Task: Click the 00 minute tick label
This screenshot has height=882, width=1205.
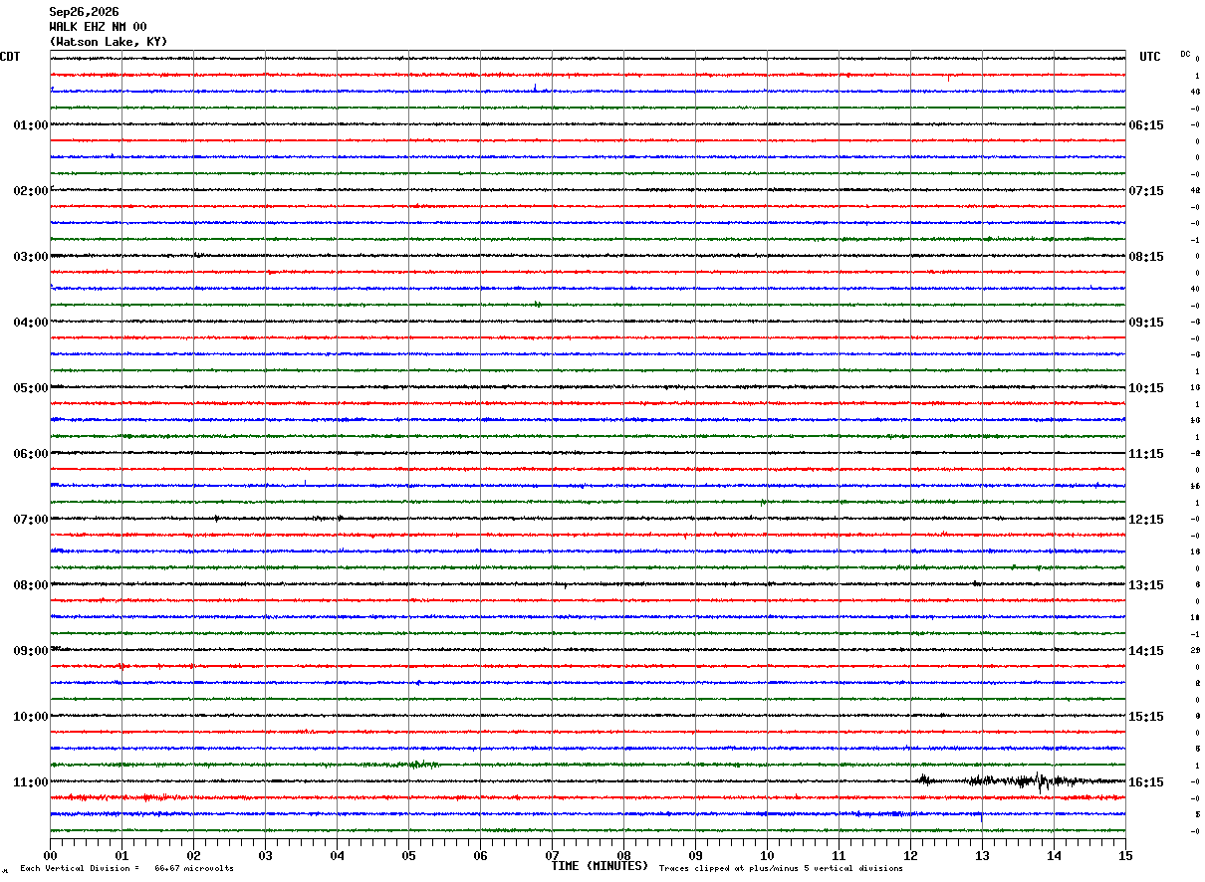Action: (x=51, y=855)
